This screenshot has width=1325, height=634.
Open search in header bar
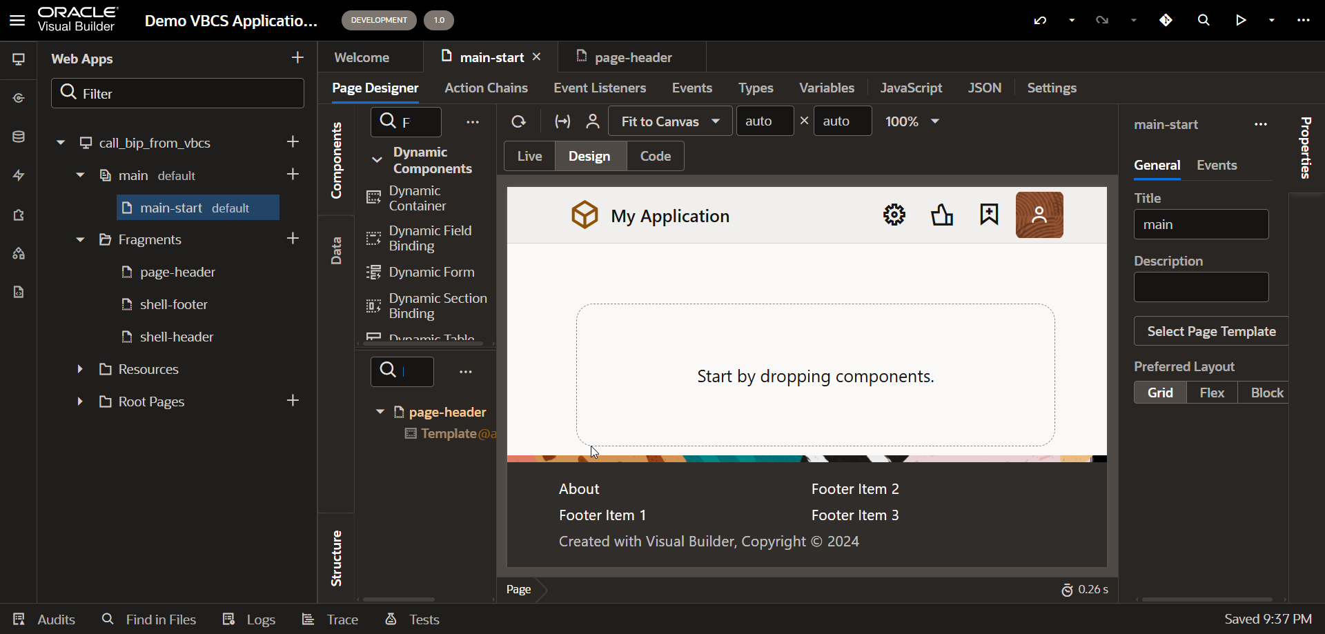click(1204, 20)
